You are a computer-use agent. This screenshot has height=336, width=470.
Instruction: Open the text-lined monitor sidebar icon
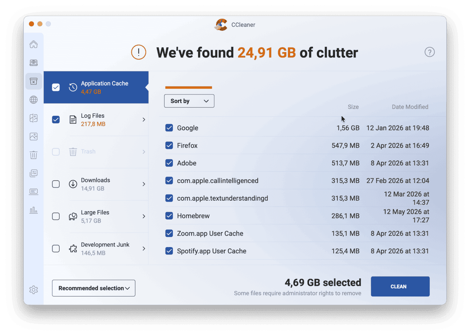34,191
